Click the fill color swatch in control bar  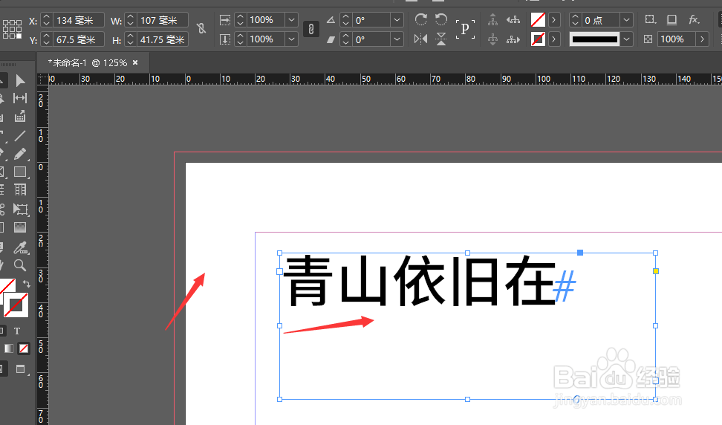(538, 20)
